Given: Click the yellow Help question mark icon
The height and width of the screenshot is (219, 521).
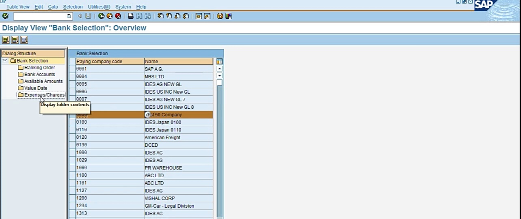Looking at the screenshot, I should pyautogui.click(x=220, y=16).
